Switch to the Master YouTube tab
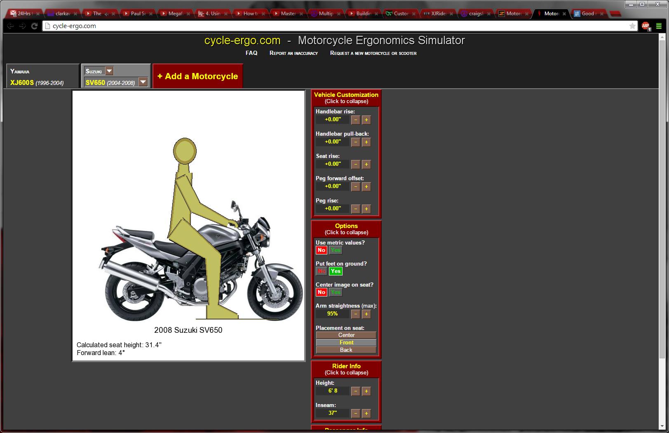The width and height of the screenshot is (669, 433). point(287,14)
